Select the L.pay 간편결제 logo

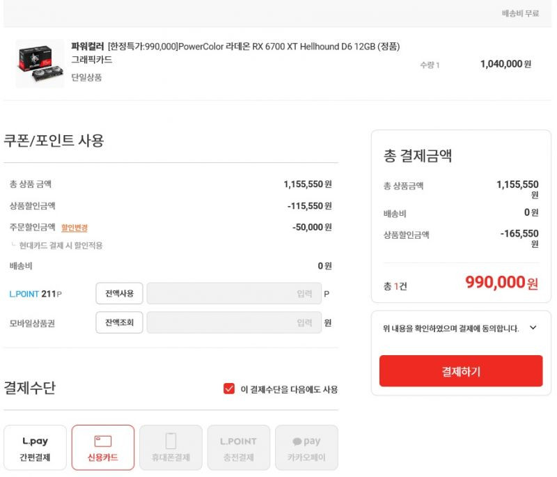(x=35, y=441)
